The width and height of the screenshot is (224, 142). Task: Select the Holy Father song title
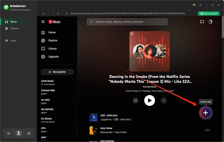coord(106,128)
